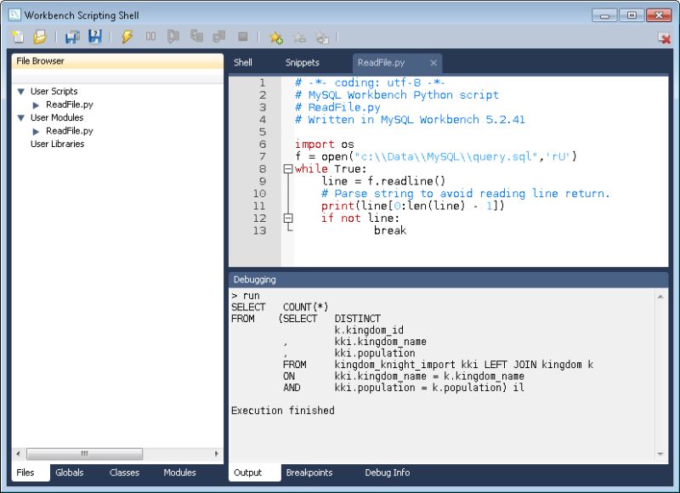
Task: Collapse the User Scripts tree node
Action: click(20, 91)
